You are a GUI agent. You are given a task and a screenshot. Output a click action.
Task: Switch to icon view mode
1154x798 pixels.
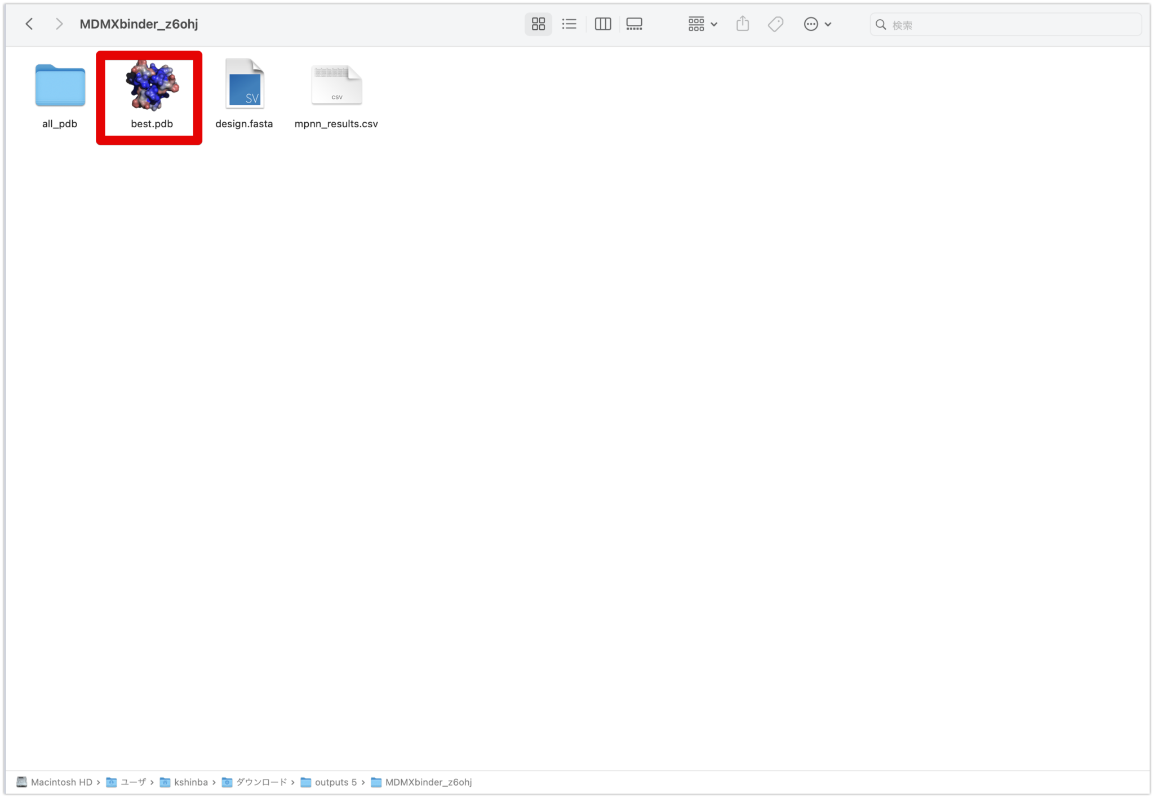pos(538,24)
